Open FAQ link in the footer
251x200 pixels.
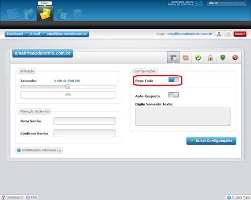click(31, 197)
